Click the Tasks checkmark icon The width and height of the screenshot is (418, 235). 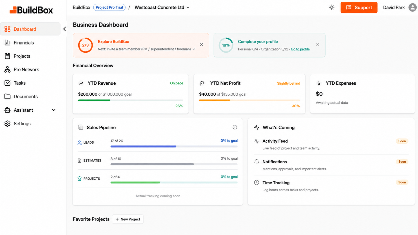(x=7, y=83)
